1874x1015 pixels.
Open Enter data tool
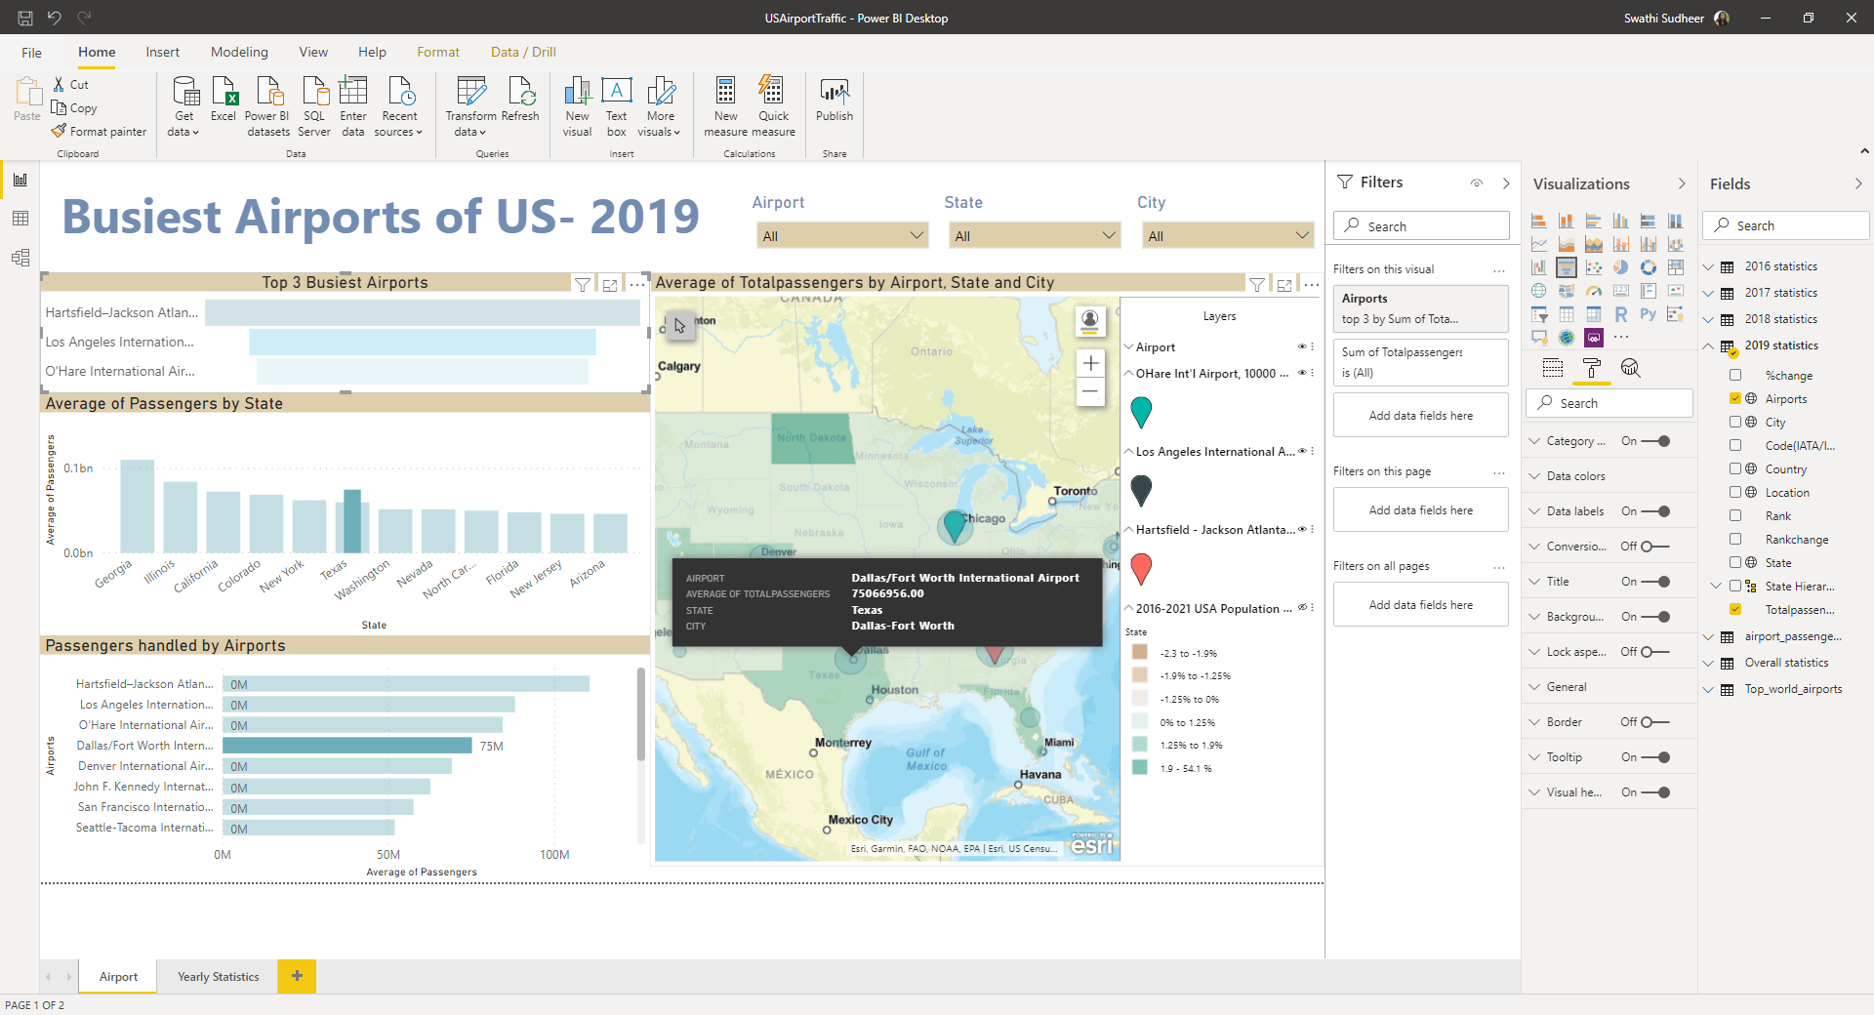point(353,105)
